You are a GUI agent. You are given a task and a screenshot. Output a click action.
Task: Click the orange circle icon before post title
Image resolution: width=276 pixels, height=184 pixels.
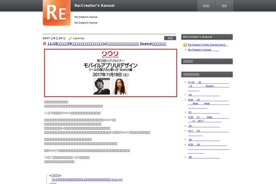click(x=45, y=44)
